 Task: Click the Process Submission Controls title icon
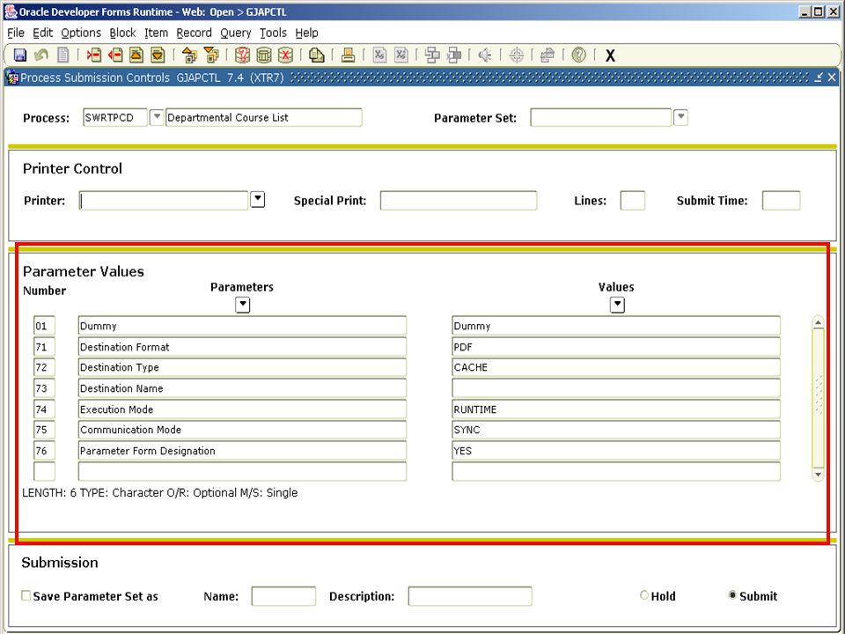click(x=11, y=77)
